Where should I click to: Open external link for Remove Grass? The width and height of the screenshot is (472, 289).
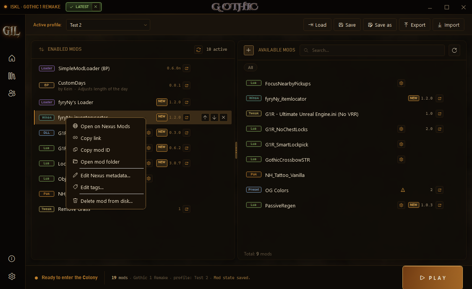[187, 209]
